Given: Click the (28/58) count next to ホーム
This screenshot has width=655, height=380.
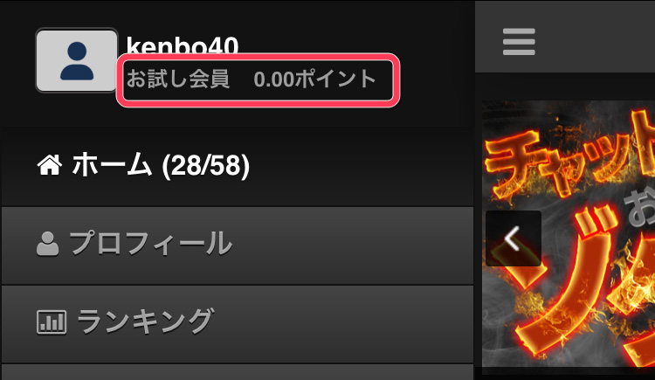Looking at the screenshot, I should pos(205,166).
